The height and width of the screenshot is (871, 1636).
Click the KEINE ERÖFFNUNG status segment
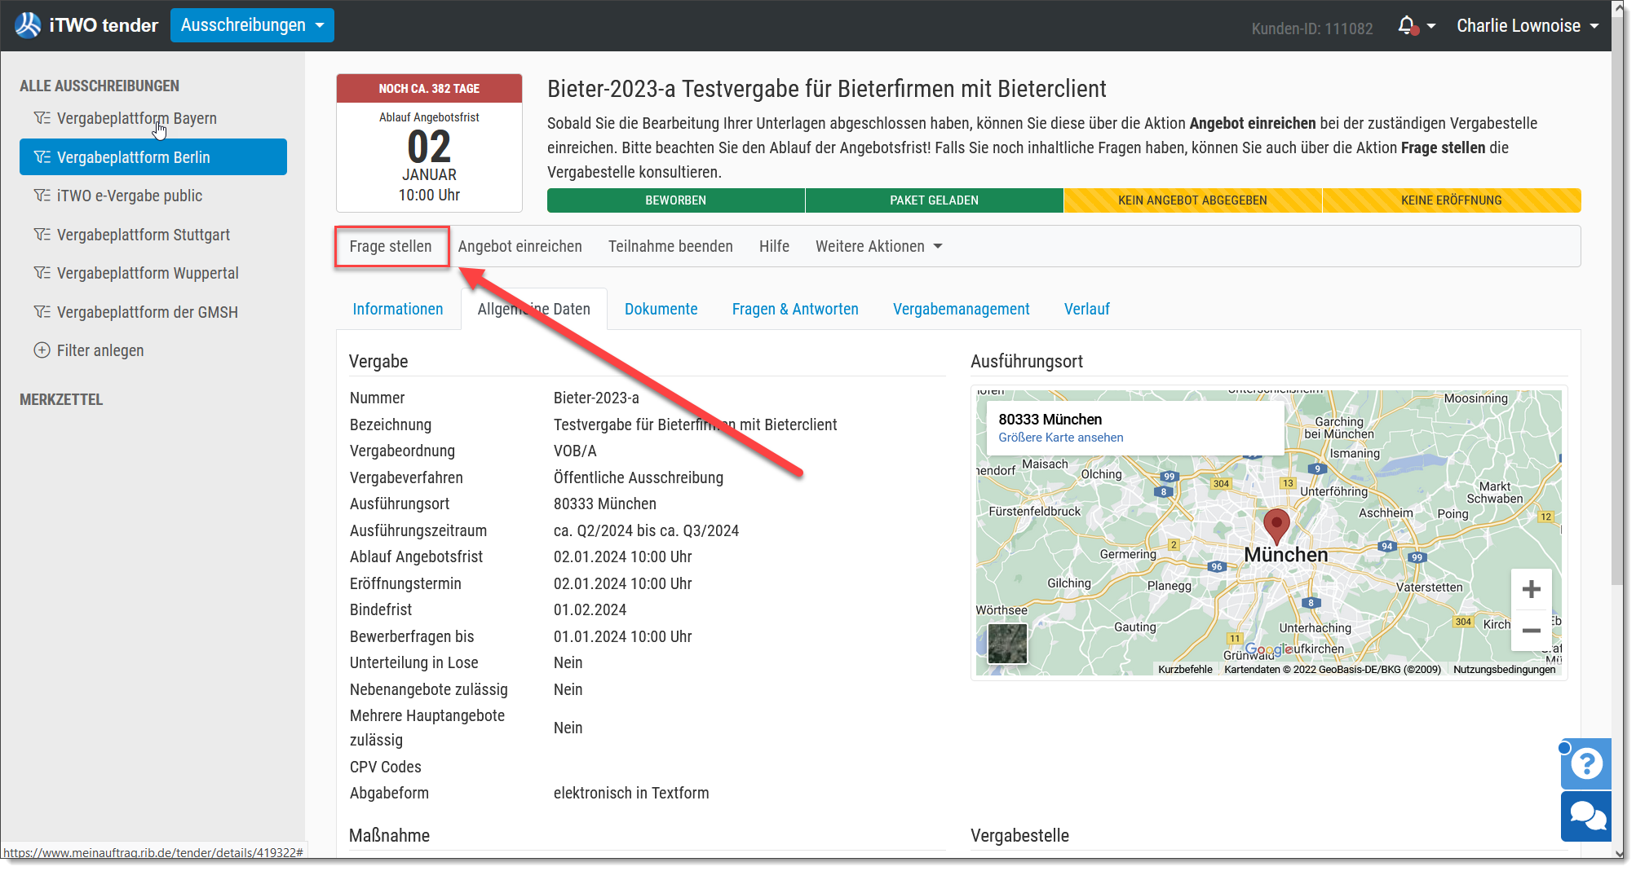1452,200
